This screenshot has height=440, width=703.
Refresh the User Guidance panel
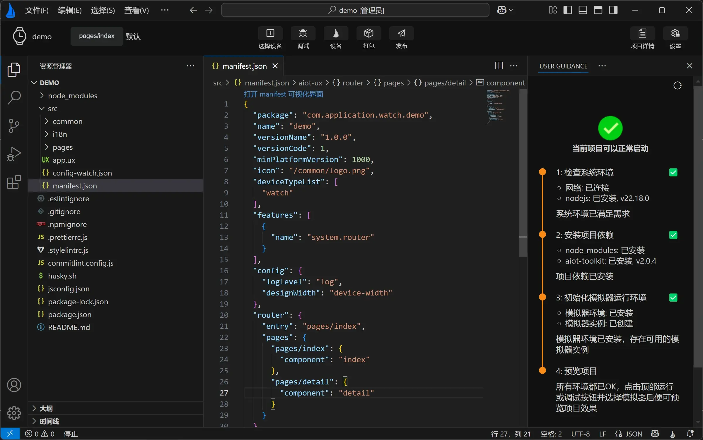pyautogui.click(x=678, y=85)
